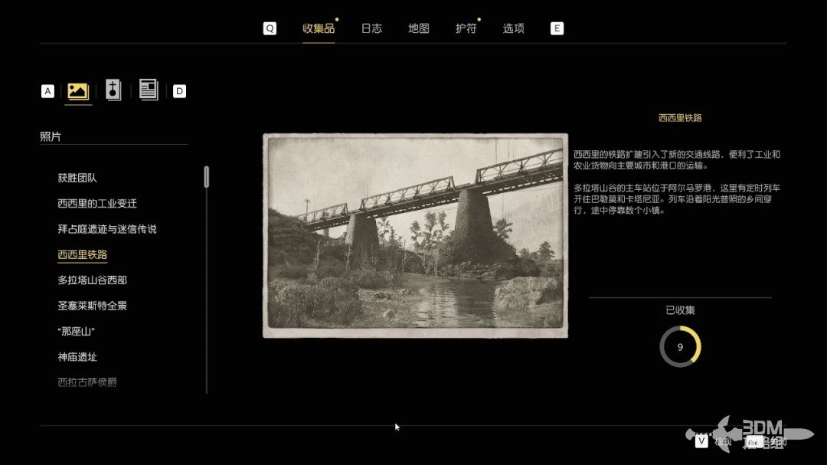Open the 选项 tab
This screenshot has height=465, width=827.
click(513, 28)
